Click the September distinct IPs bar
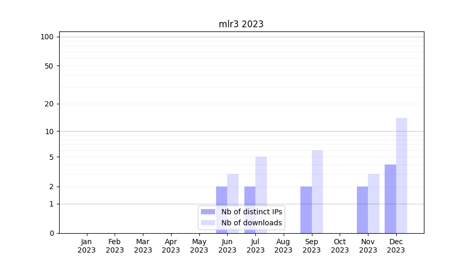The height and width of the screenshot is (262, 471). coord(306,210)
